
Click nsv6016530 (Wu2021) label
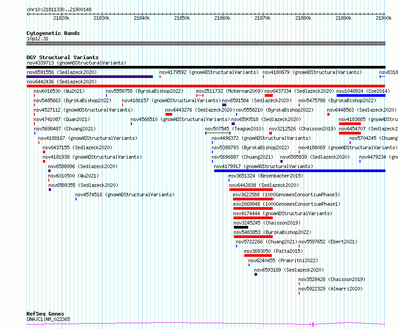pyautogui.click(x=59, y=91)
